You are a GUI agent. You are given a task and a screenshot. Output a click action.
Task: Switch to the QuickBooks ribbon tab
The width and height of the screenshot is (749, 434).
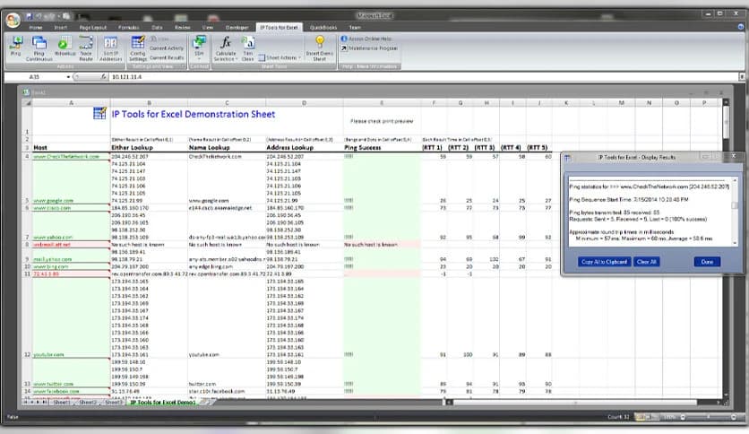pos(323,28)
